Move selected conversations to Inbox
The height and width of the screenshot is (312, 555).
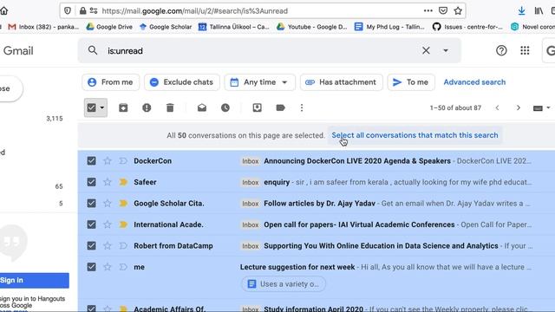coord(258,107)
